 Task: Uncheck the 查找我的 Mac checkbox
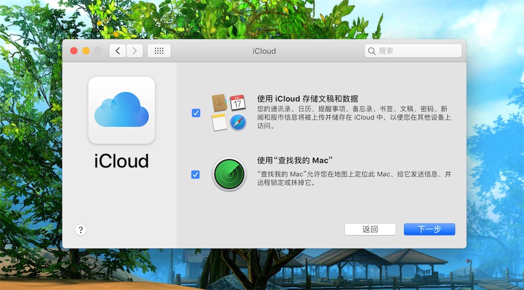[195, 175]
